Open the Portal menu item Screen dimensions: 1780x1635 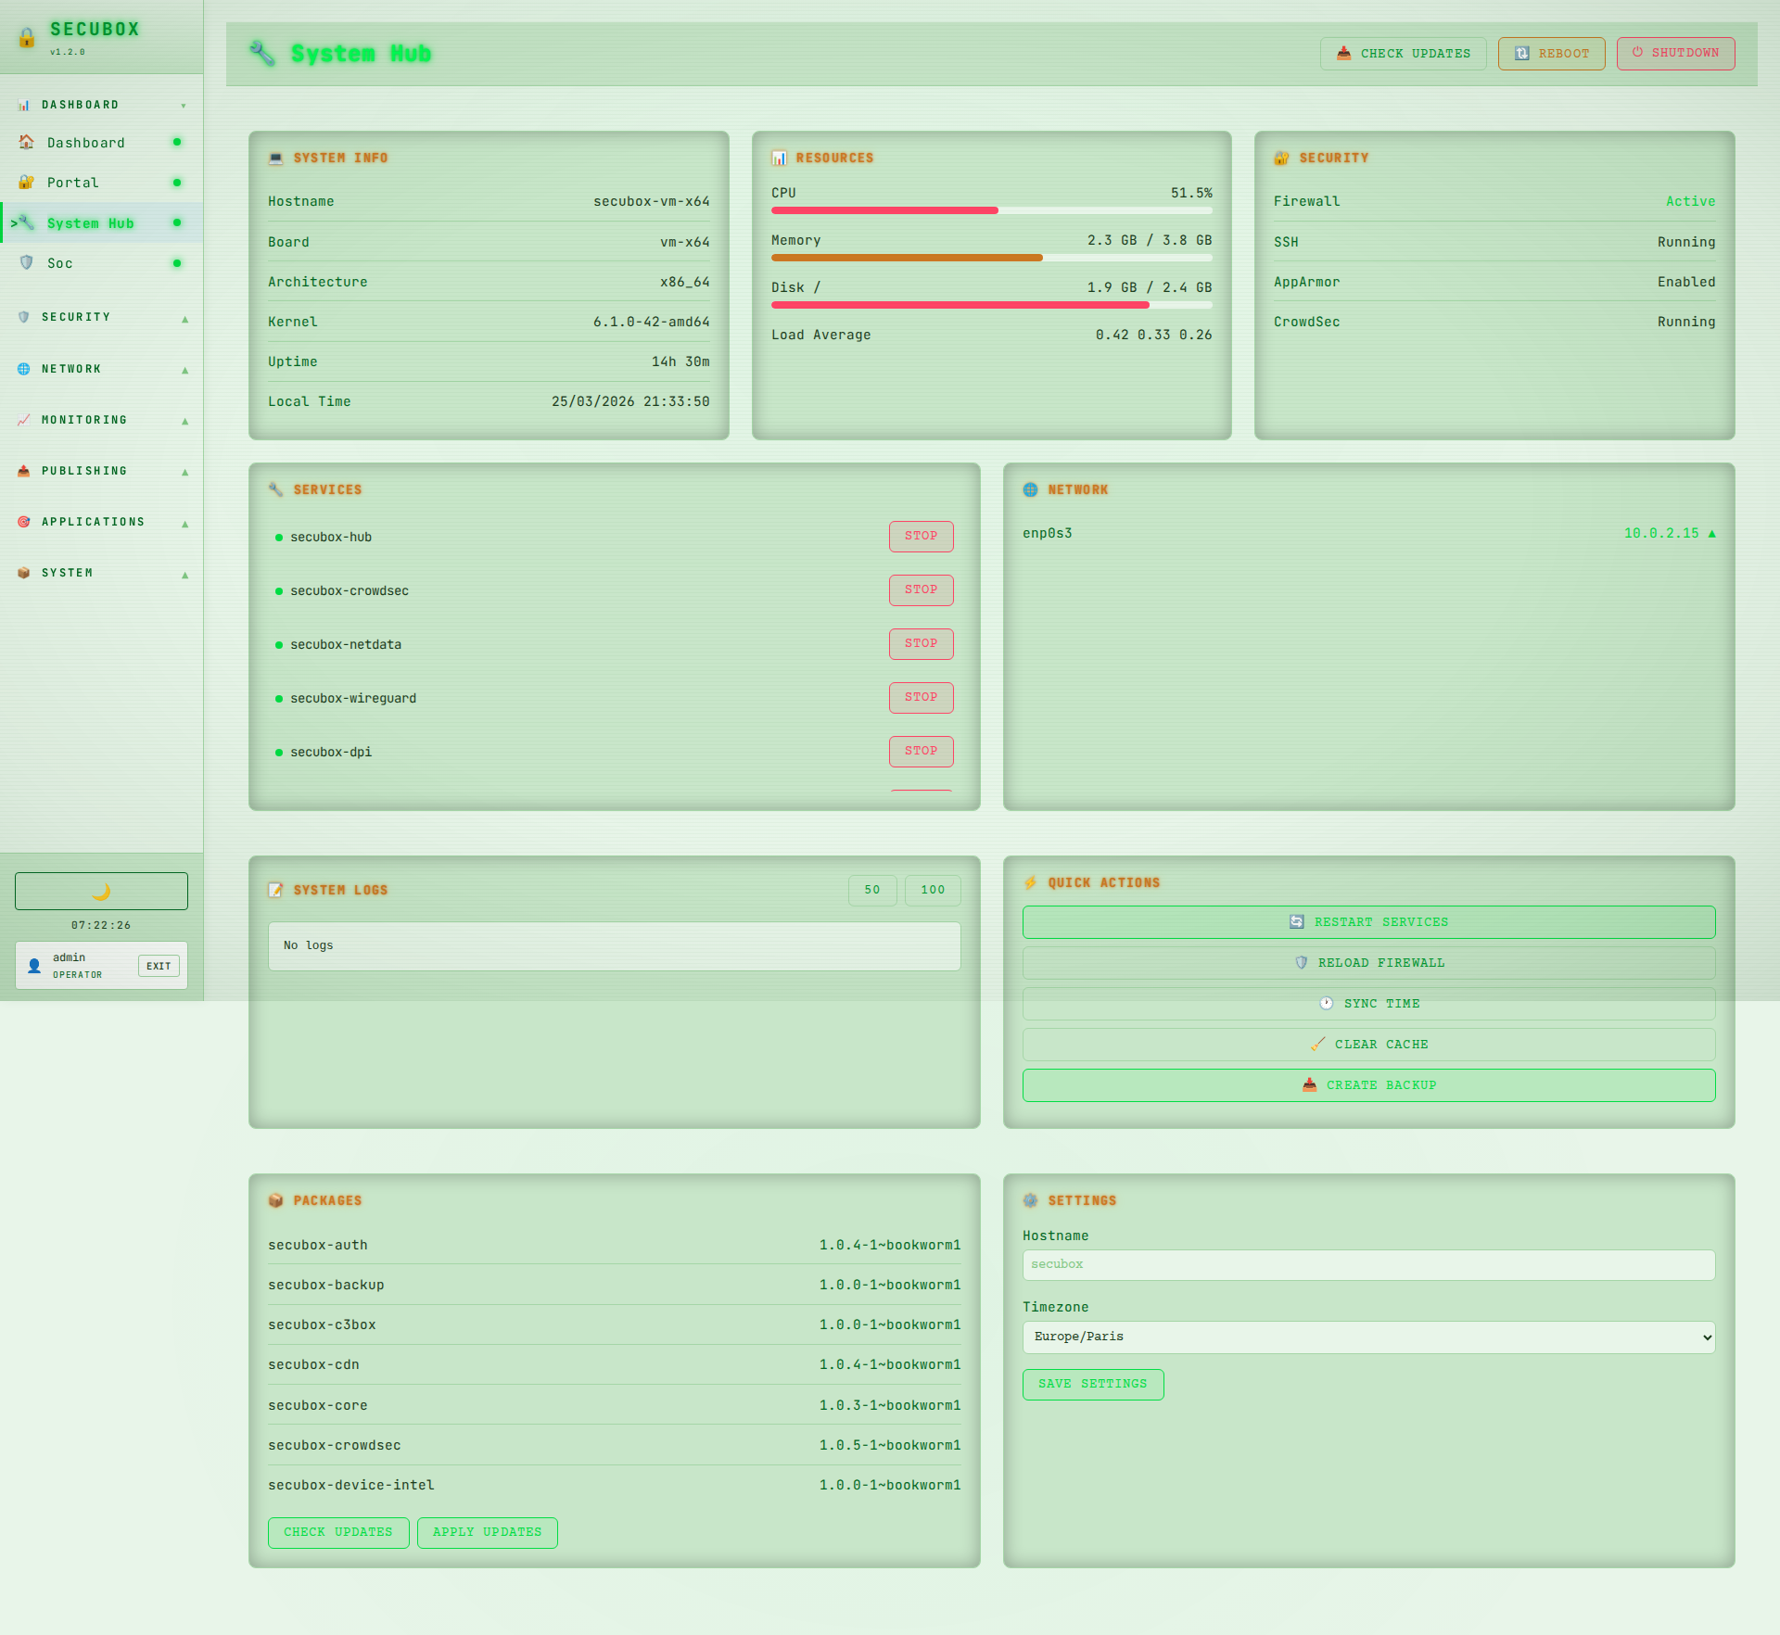73,183
